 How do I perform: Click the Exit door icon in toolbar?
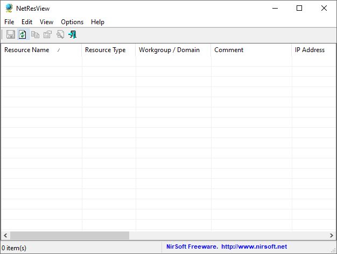click(73, 35)
